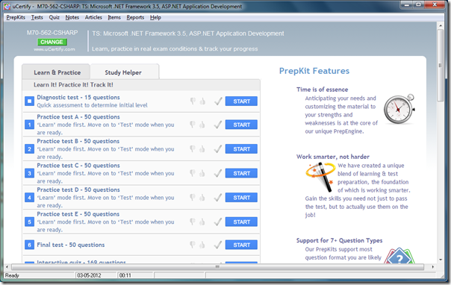Click thumbs down icon for Practice test A
The height and width of the screenshot is (285, 451).
pos(193,125)
